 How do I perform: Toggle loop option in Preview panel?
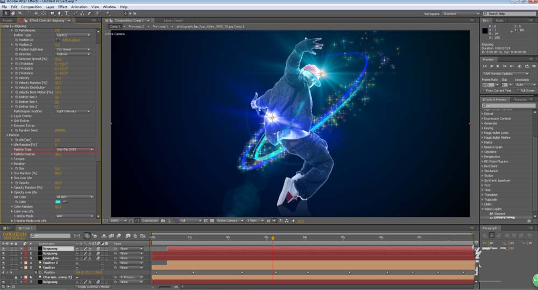pos(527,66)
